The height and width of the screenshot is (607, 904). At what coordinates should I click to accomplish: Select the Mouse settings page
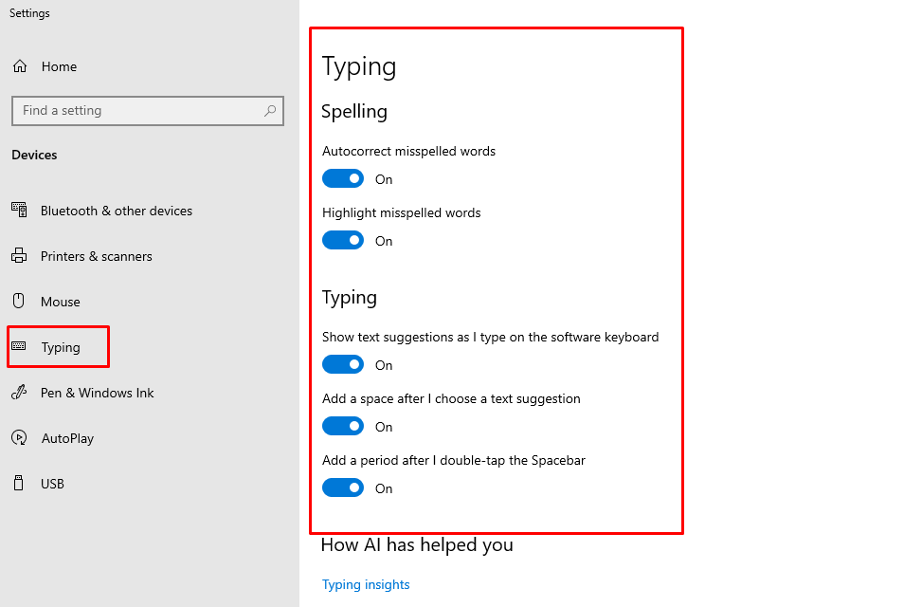[x=60, y=302]
